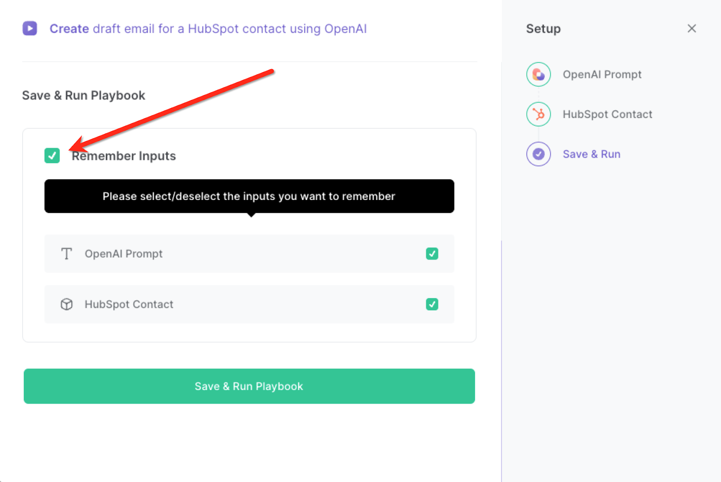Image resolution: width=721 pixels, height=482 pixels.
Task: Click the OpenAI Prompt step icon in Setup
Action: click(x=538, y=74)
